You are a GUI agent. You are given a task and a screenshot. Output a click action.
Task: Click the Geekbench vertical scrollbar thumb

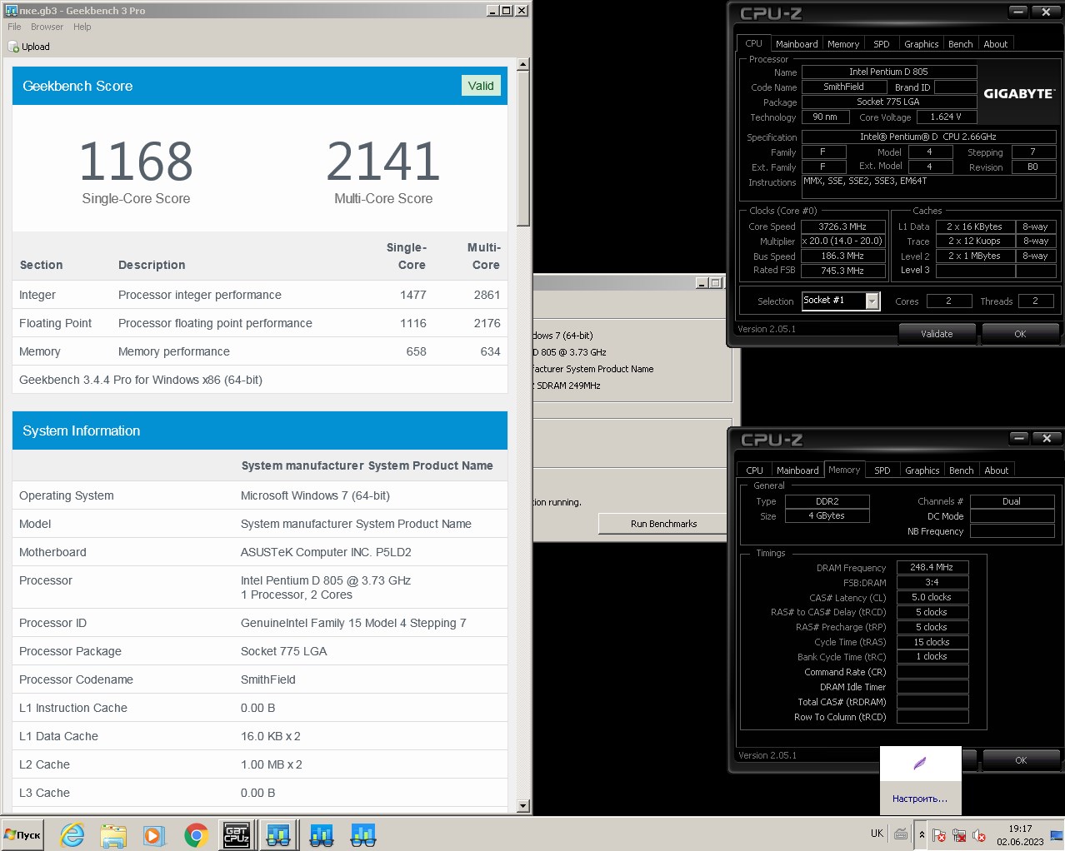[523, 148]
